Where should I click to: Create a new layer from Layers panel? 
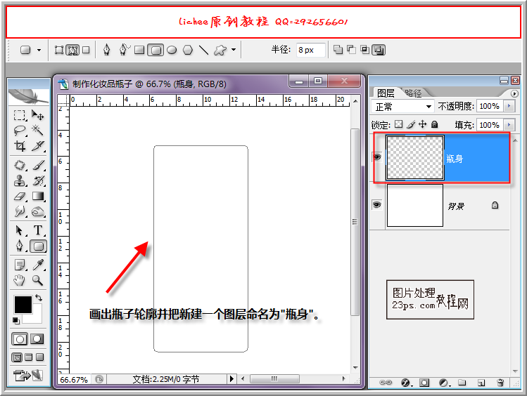tap(481, 383)
